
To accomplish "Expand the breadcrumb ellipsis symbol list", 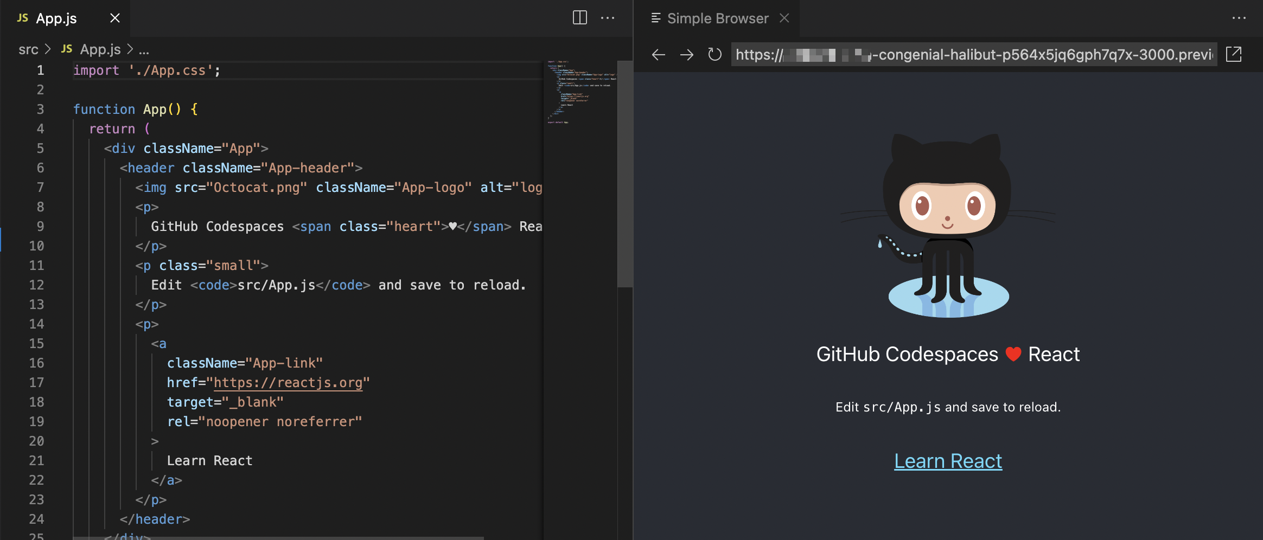I will (144, 50).
